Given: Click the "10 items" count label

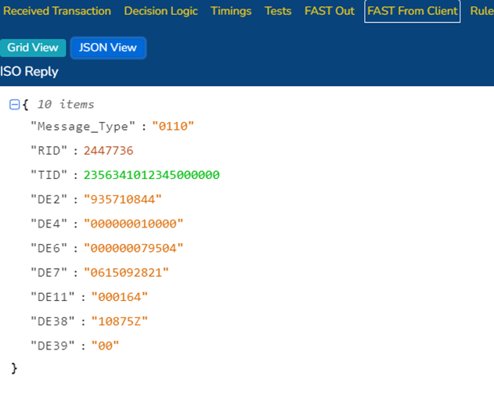Looking at the screenshot, I should 66,105.
